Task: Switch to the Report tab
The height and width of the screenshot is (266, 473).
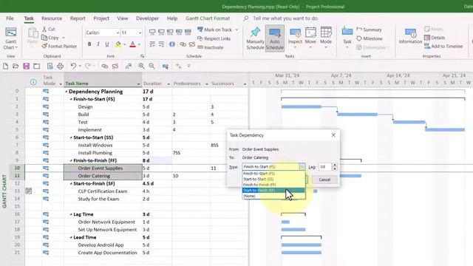Action: tap(78, 18)
